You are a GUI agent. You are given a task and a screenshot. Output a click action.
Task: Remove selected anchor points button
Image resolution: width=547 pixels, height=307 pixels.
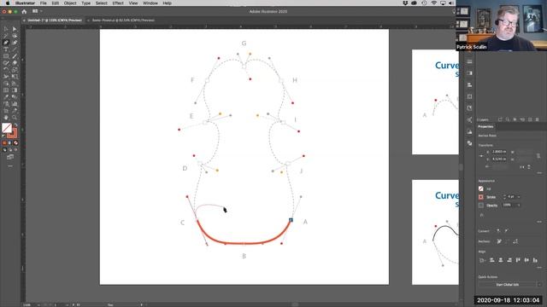point(499,241)
